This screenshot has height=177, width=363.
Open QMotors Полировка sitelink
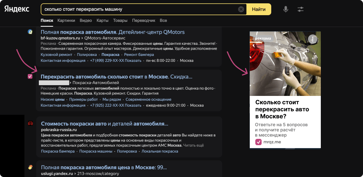click(87, 55)
